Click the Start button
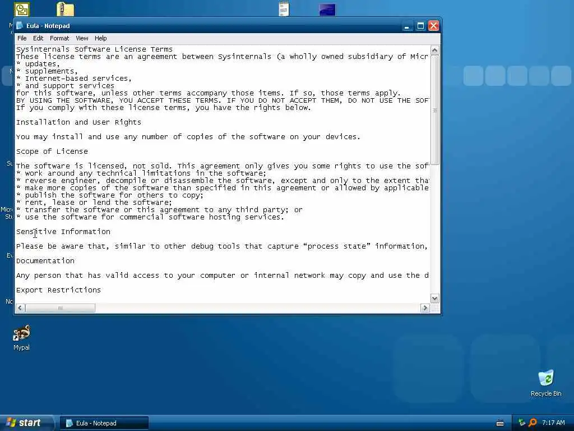The width and height of the screenshot is (574, 431). [26, 423]
